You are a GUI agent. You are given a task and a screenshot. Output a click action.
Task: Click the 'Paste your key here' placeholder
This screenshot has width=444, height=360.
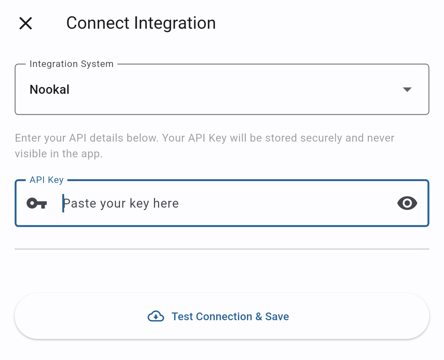click(x=121, y=204)
